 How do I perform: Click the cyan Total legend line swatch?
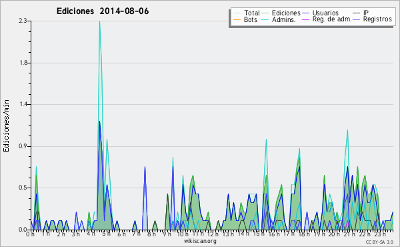pyautogui.click(x=237, y=13)
